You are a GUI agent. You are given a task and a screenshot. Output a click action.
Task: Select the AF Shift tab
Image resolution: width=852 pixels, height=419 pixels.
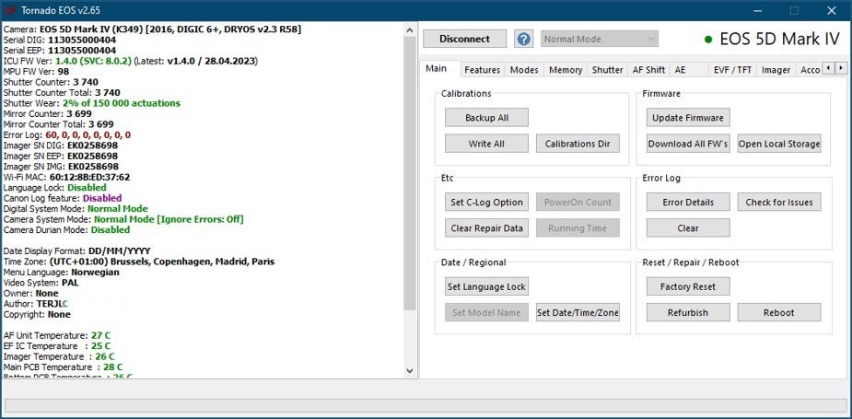648,70
